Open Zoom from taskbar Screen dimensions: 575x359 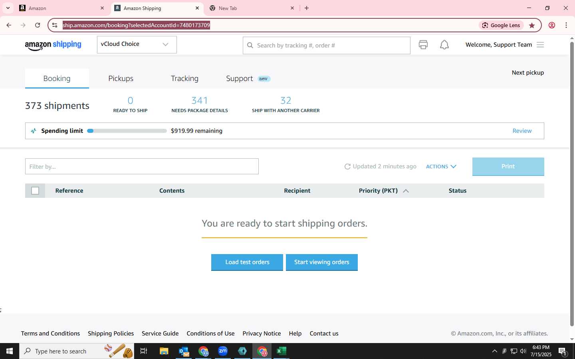click(x=223, y=351)
